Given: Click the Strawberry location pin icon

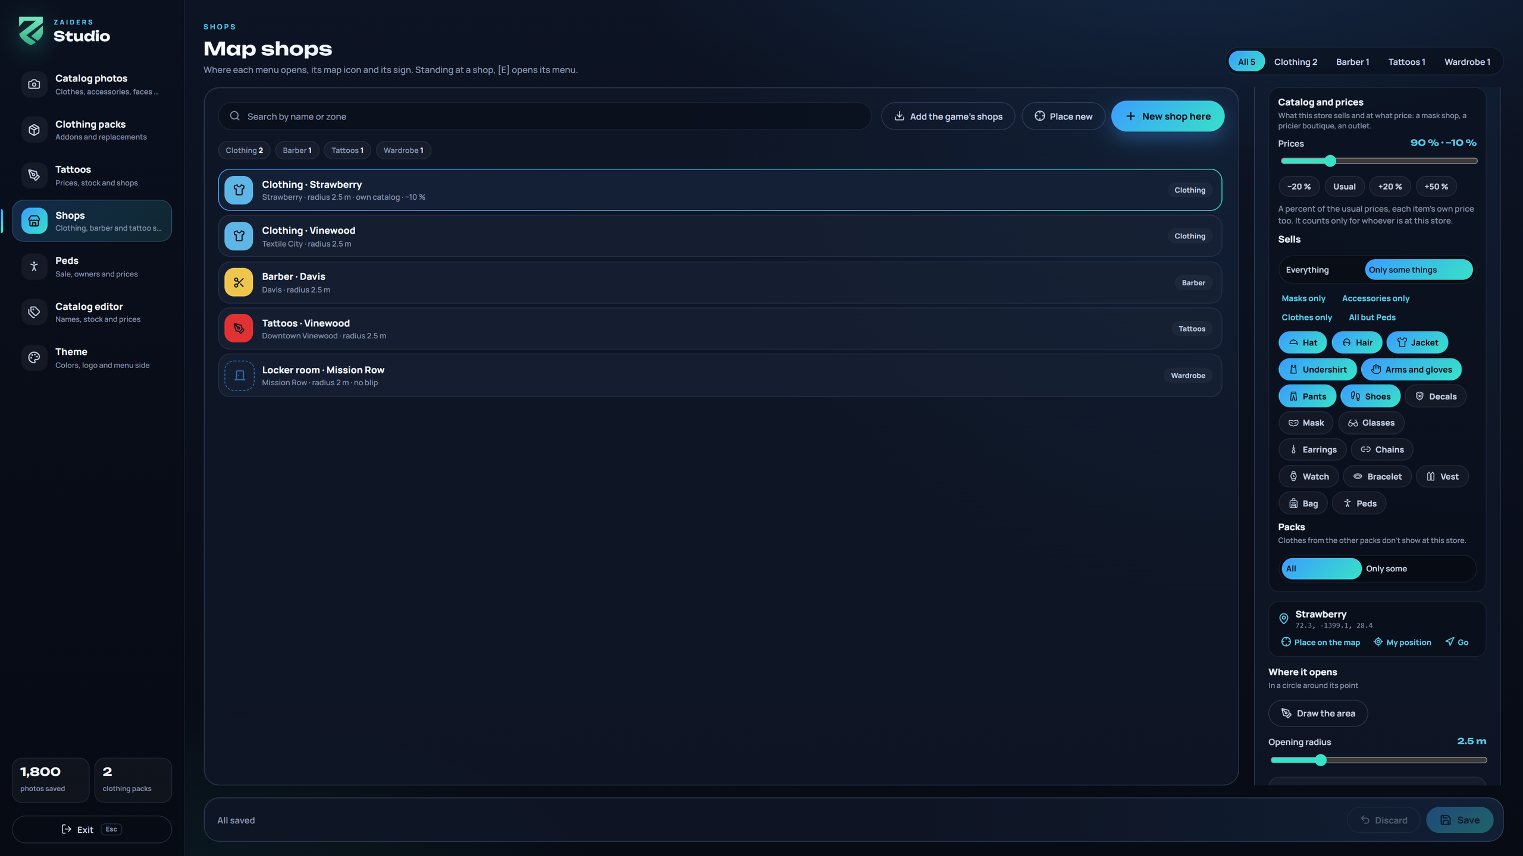Looking at the screenshot, I should [x=1284, y=619].
